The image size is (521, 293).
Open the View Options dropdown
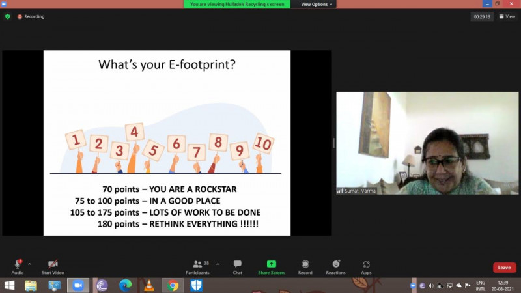[317, 4]
